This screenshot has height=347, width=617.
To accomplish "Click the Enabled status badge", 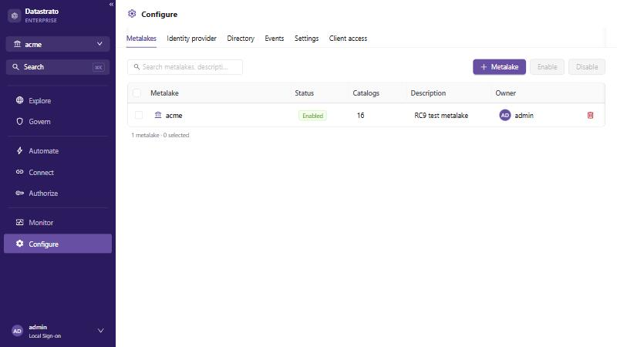I will pos(312,116).
